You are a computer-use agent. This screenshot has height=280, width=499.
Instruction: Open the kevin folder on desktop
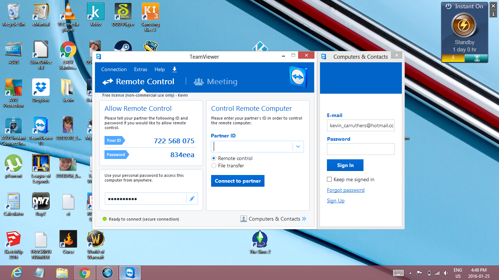click(68, 90)
